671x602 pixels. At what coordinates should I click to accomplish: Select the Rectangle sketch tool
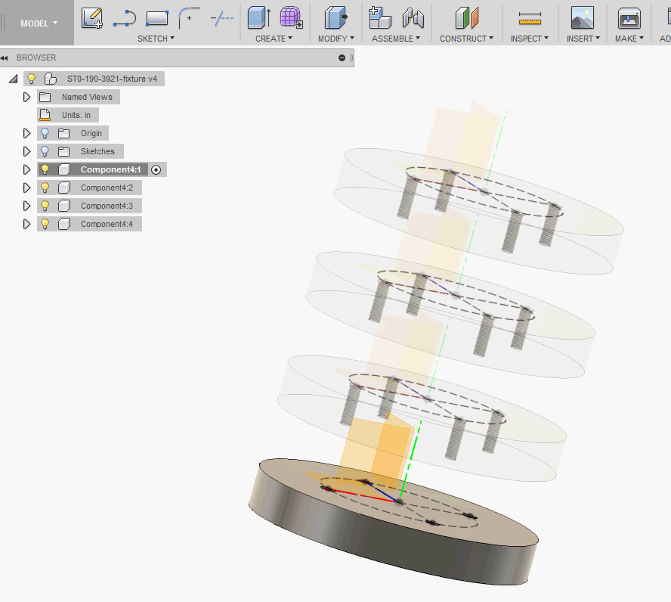157,18
